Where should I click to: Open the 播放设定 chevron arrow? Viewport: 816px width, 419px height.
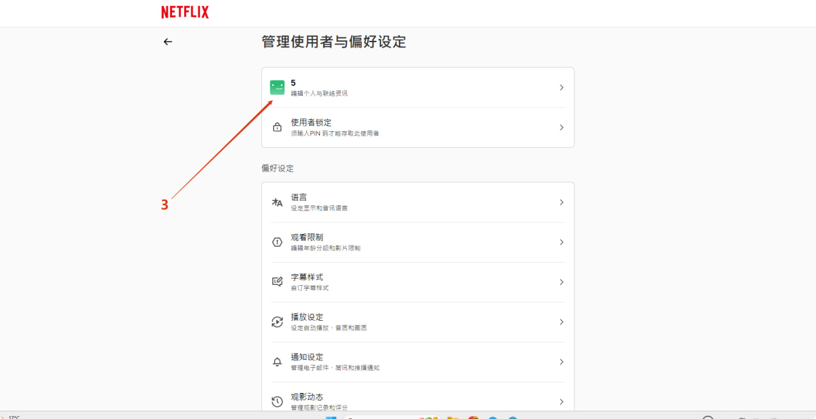pyautogui.click(x=562, y=322)
